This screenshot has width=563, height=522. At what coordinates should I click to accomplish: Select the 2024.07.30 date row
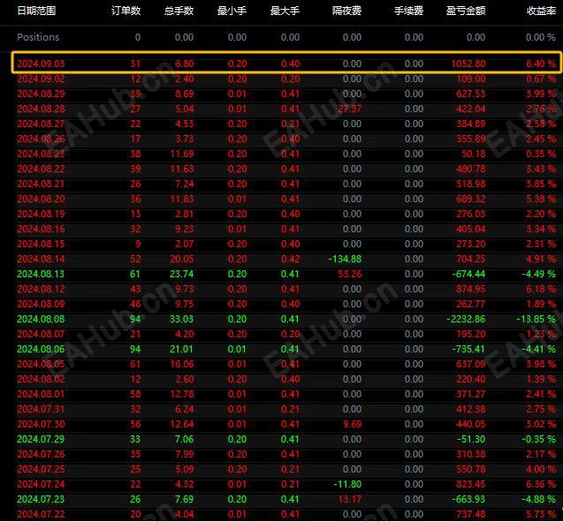(286, 425)
